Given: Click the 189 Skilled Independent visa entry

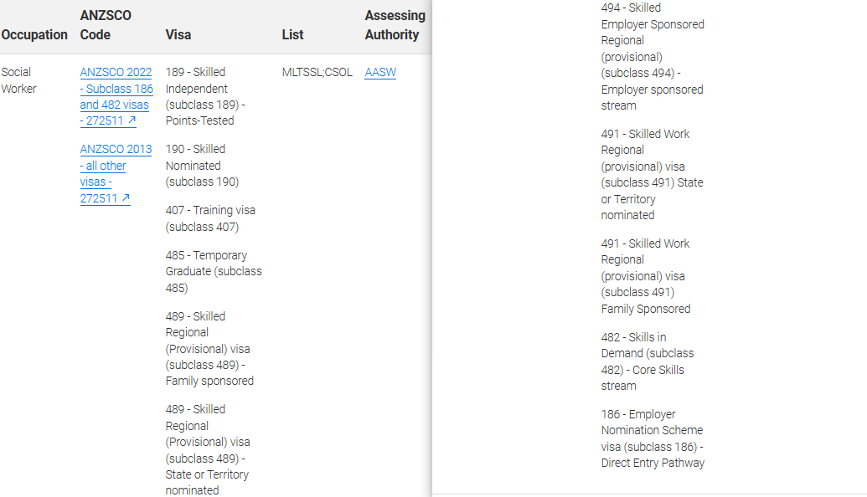Looking at the screenshot, I should tap(205, 96).
